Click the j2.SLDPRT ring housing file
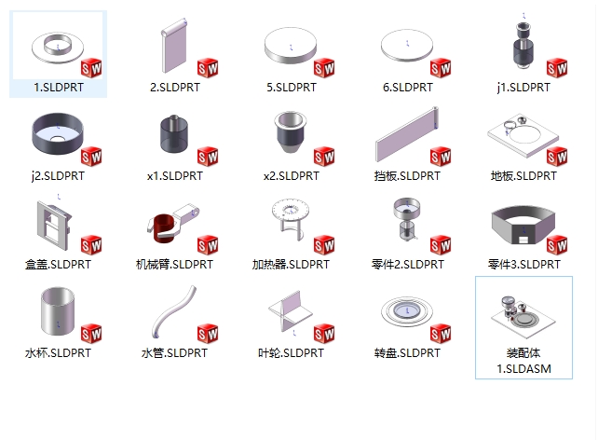Screen dimensions: 598x440 pyautogui.click(x=58, y=143)
